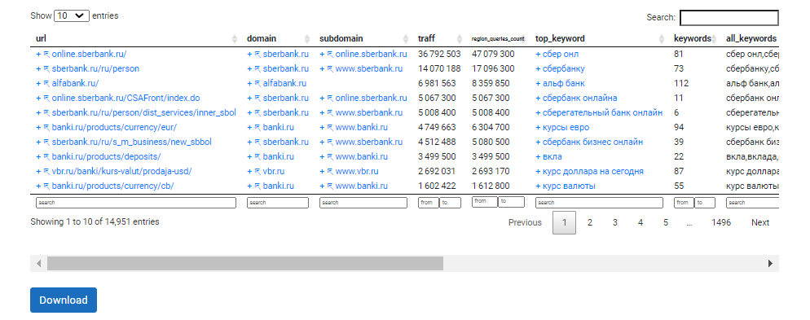Focus the top Search input box

pos(729,18)
